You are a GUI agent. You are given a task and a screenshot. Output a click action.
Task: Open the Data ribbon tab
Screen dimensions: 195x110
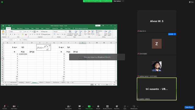32,28
